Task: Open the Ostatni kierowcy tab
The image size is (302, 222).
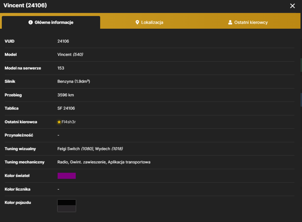Action: pos(248,22)
